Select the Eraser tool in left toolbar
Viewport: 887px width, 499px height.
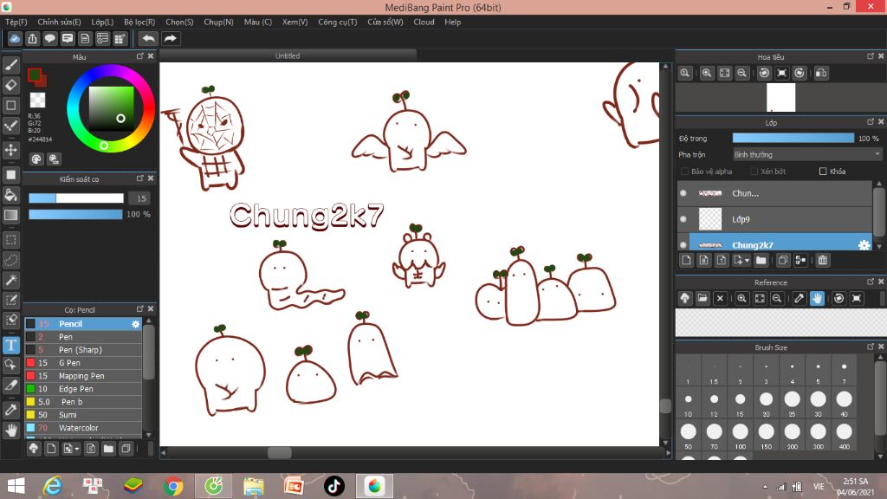point(10,85)
